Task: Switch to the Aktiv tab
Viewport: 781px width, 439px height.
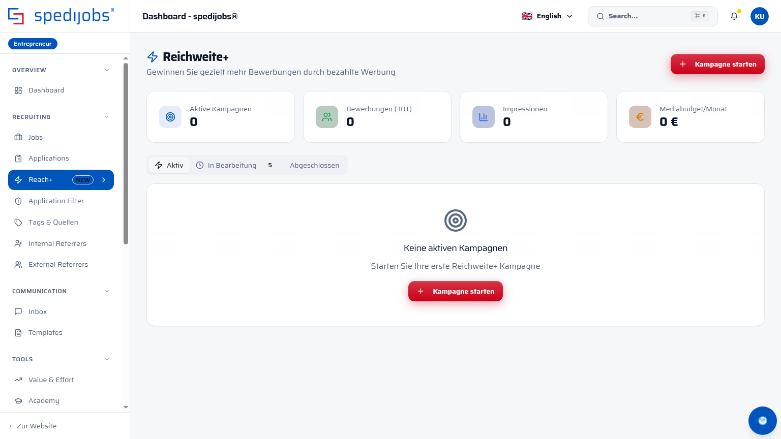Action: (169, 165)
